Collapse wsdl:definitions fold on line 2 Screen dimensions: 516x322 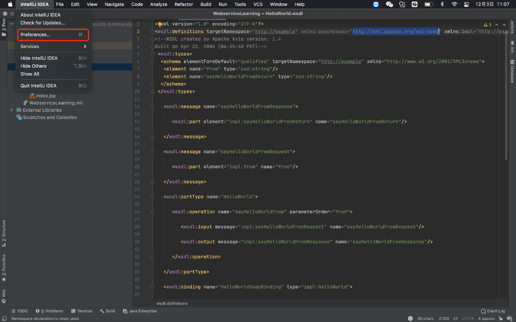pos(153,32)
